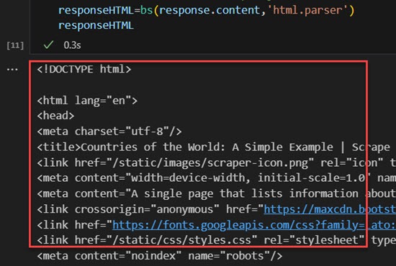This screenshot has width=396, height=266.
Task: Select the <html lang="en"> output line
Action: 87,101
